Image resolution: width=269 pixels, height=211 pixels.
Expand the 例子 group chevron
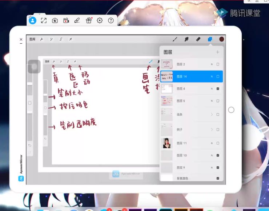212,130
